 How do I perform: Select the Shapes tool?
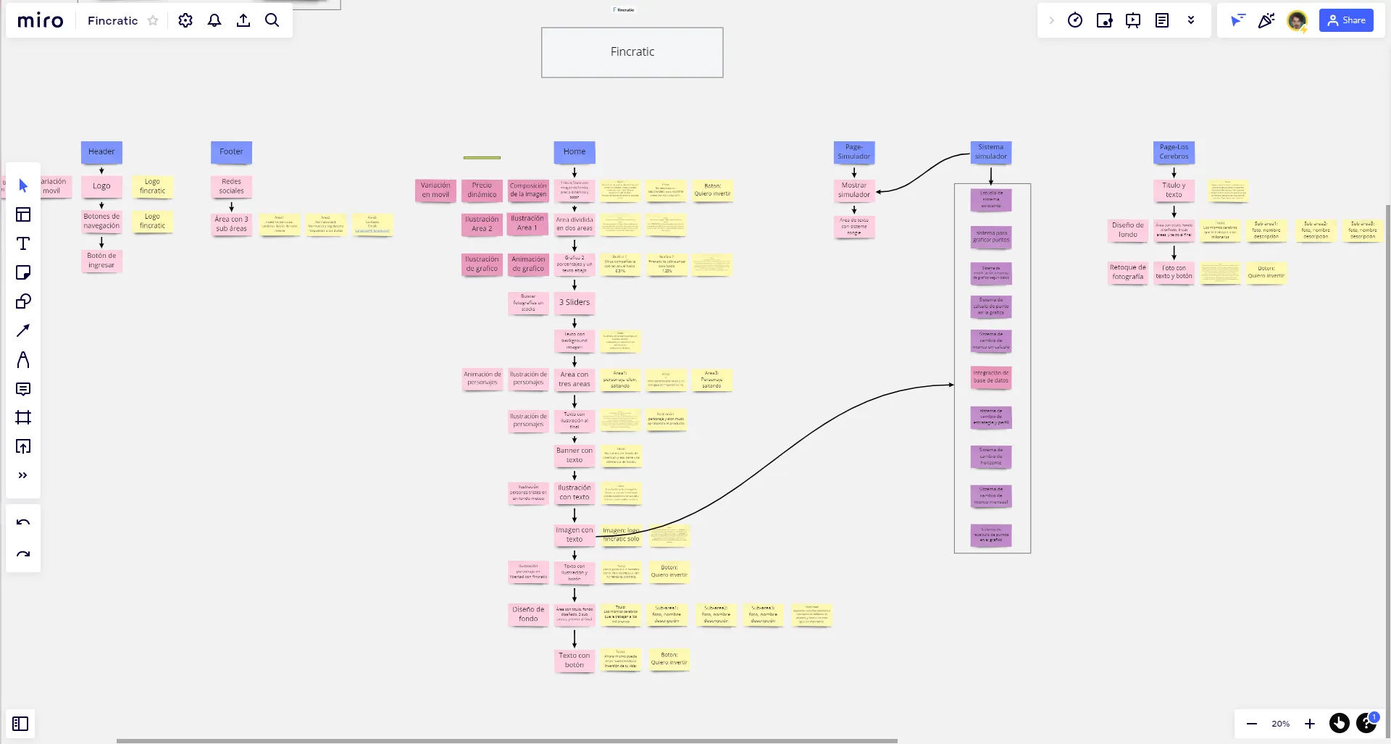click(23, 301)
